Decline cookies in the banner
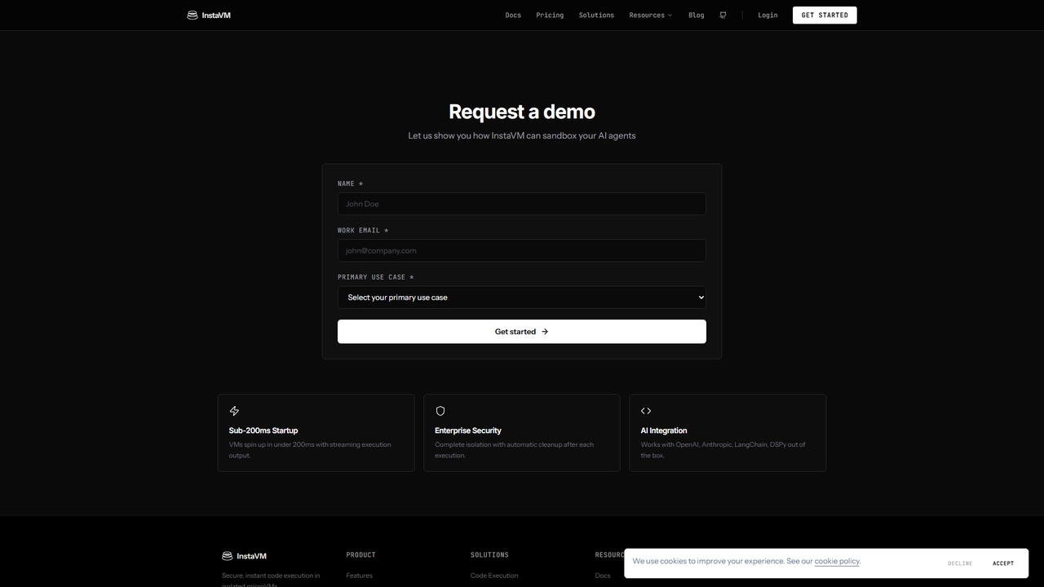Screen dimensions: 1044x587 pos(960,563)
